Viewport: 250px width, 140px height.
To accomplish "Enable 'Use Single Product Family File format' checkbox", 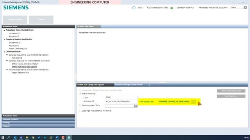I will point(80,111).
